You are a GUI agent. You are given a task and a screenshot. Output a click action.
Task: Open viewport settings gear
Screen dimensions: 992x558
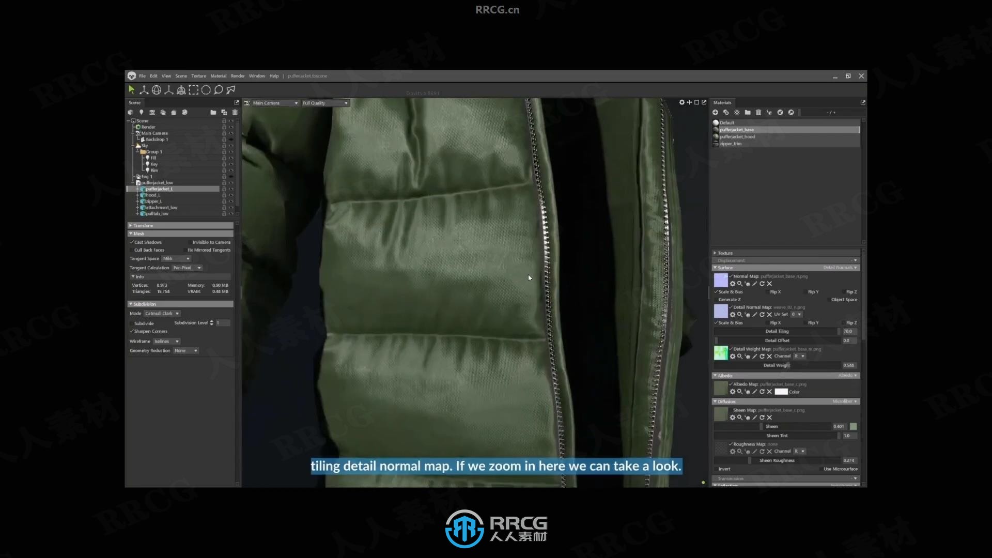pyautogui.click(x=681, y=102)
